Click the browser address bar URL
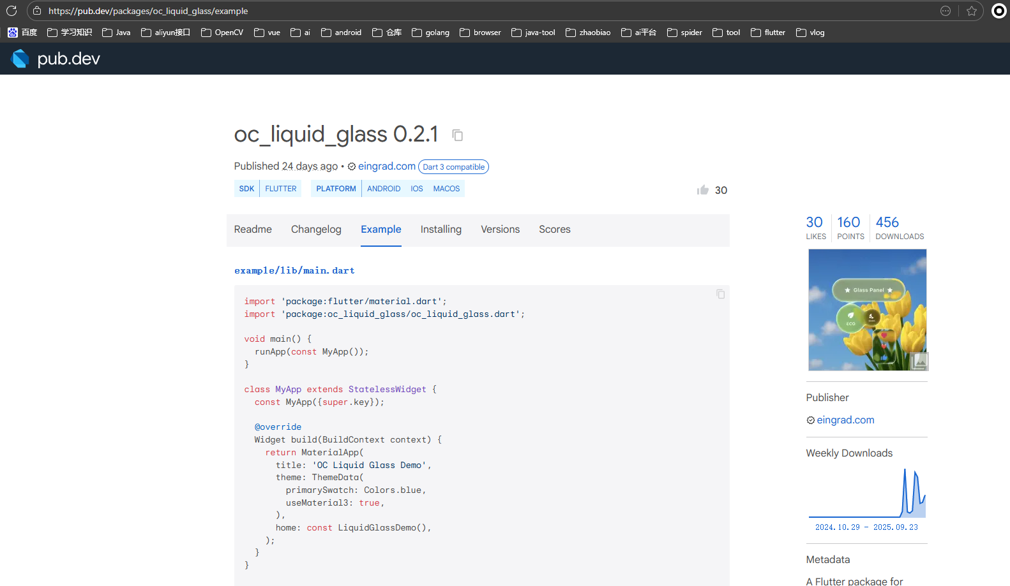1010x586 pixels. point(148,11)
